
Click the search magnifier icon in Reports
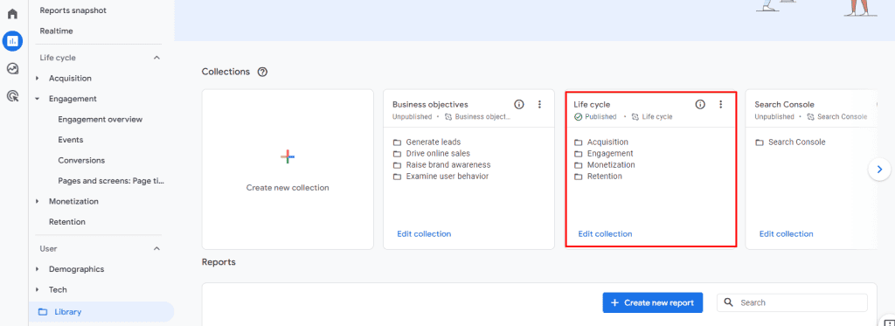728,302
